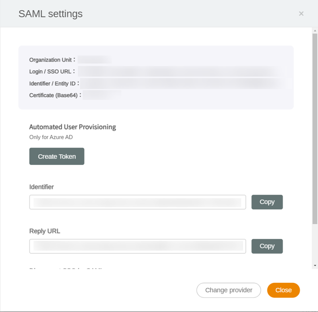The height and width of the screenshot is (312, 318).
Task: Click the SAML settings dialog title
Action: [51, 14]
